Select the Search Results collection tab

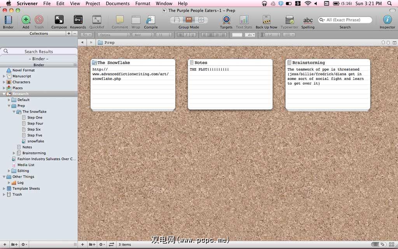pos(38,51)
